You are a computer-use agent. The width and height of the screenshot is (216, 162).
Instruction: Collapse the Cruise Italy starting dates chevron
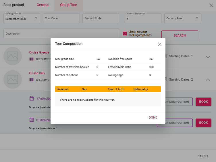coord(208,80)
